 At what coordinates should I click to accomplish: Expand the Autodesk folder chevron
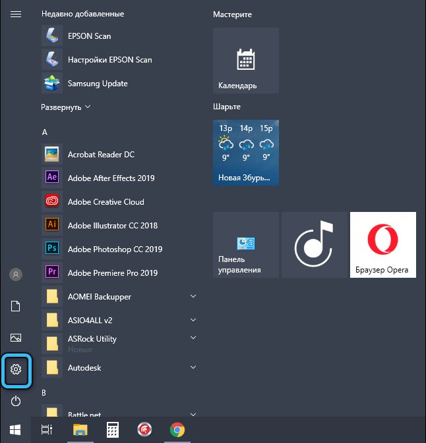coord(193,367)
